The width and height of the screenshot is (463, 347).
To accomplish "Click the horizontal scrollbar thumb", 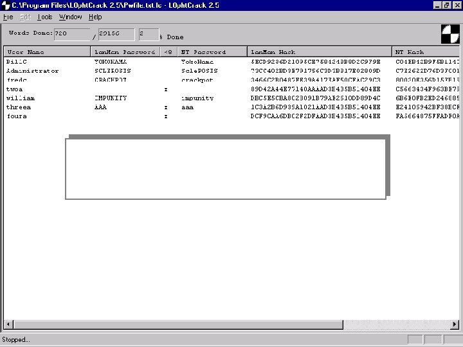I will coord(178,325).
